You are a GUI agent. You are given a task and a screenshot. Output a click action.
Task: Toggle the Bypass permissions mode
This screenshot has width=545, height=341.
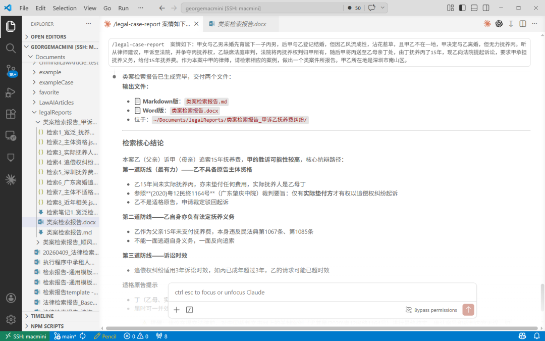431,310
